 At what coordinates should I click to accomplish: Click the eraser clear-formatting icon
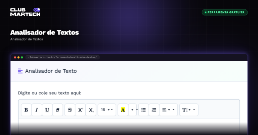coord(57,110)
